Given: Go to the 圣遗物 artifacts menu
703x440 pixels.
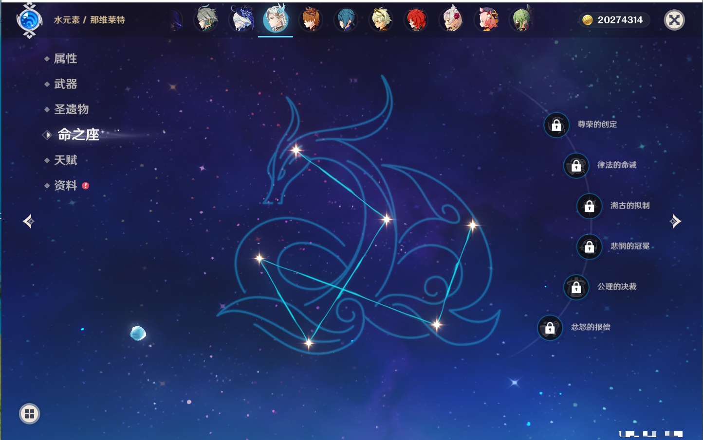Looking at the screenshot, I should pos(71,109).
